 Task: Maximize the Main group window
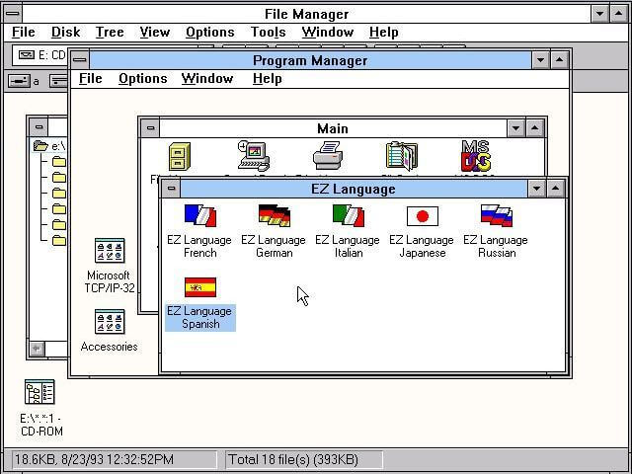click(x=534, y=128)
